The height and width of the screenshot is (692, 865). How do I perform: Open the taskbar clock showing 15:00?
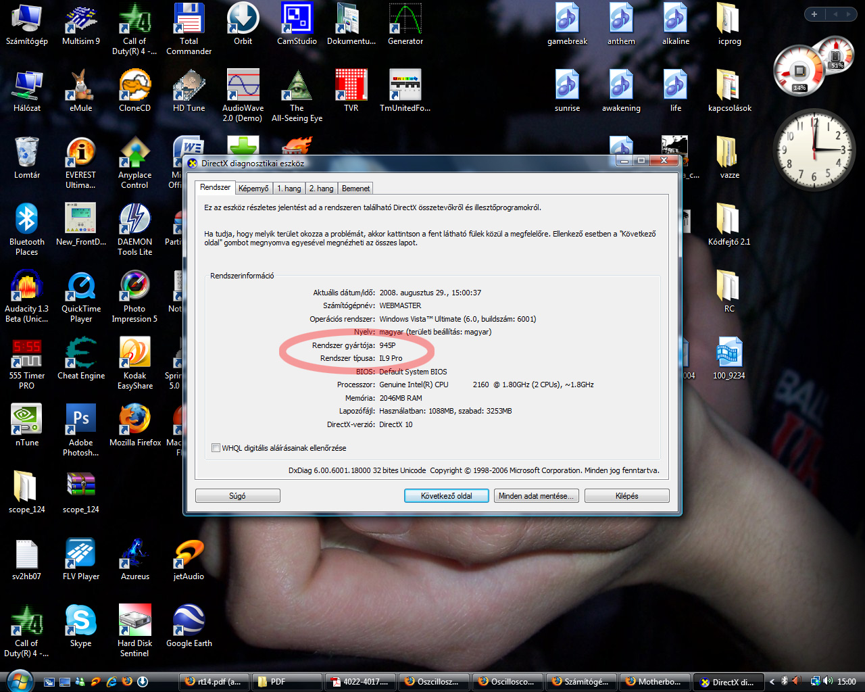pyautogui.click(x=847, y=682)
